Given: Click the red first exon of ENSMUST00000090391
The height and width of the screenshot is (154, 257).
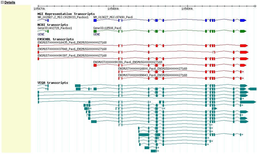Looking at the screenshot, I should 95,65.
